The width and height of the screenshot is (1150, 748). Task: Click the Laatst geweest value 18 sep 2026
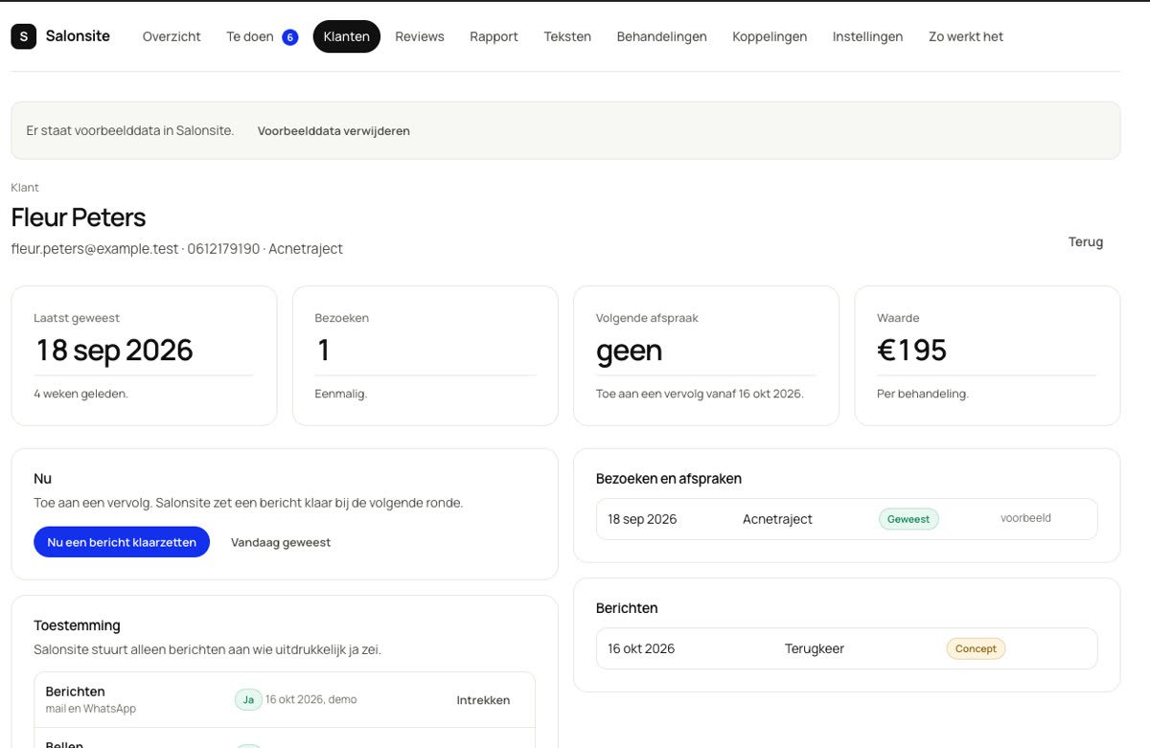click(115, 351)
